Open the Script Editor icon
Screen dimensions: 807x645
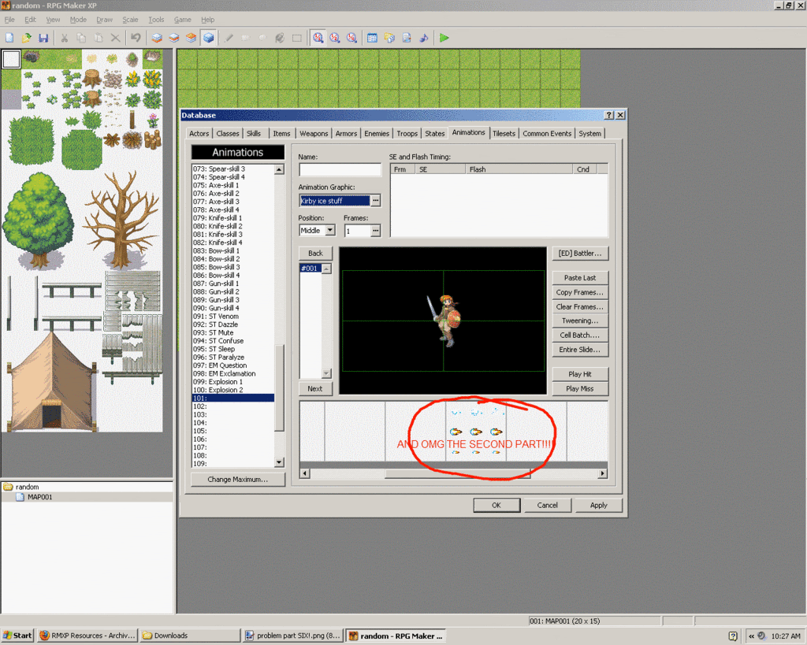click(x=407, y=38)
